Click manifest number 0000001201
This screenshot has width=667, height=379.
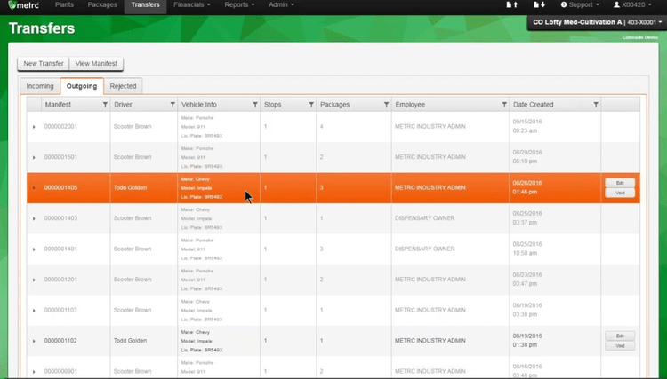pyautogui.click(x=60, y=280)
